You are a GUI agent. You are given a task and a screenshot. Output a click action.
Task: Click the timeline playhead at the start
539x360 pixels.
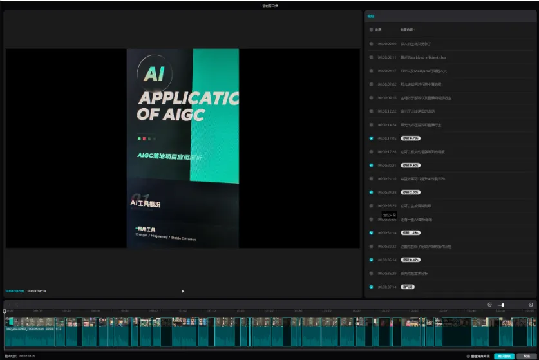click(x=5, y=311)
